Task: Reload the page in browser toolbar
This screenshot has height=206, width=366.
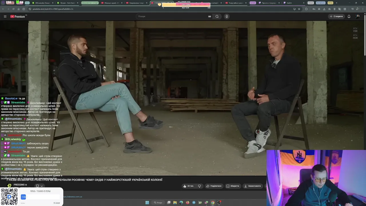Action: tap(13, 9)
